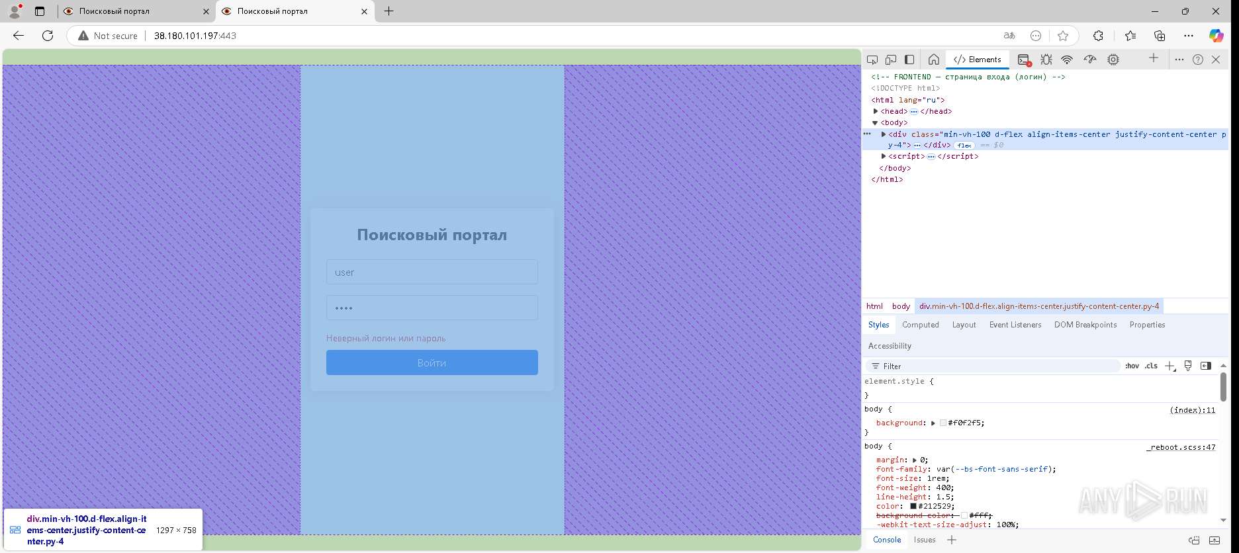Click dock quick view icon in drawer
This screenshot has height=553, width=1239.
click(1194, 540)
